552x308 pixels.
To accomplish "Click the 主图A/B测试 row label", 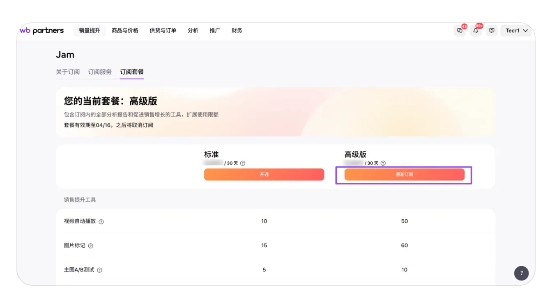I will (79, 269).
